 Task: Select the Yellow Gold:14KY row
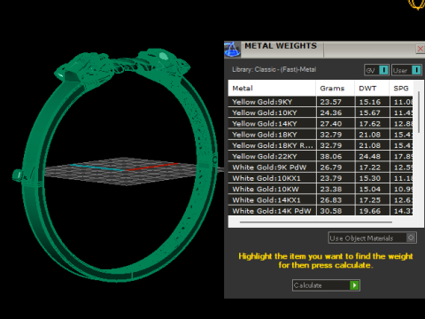pos(321,124)
